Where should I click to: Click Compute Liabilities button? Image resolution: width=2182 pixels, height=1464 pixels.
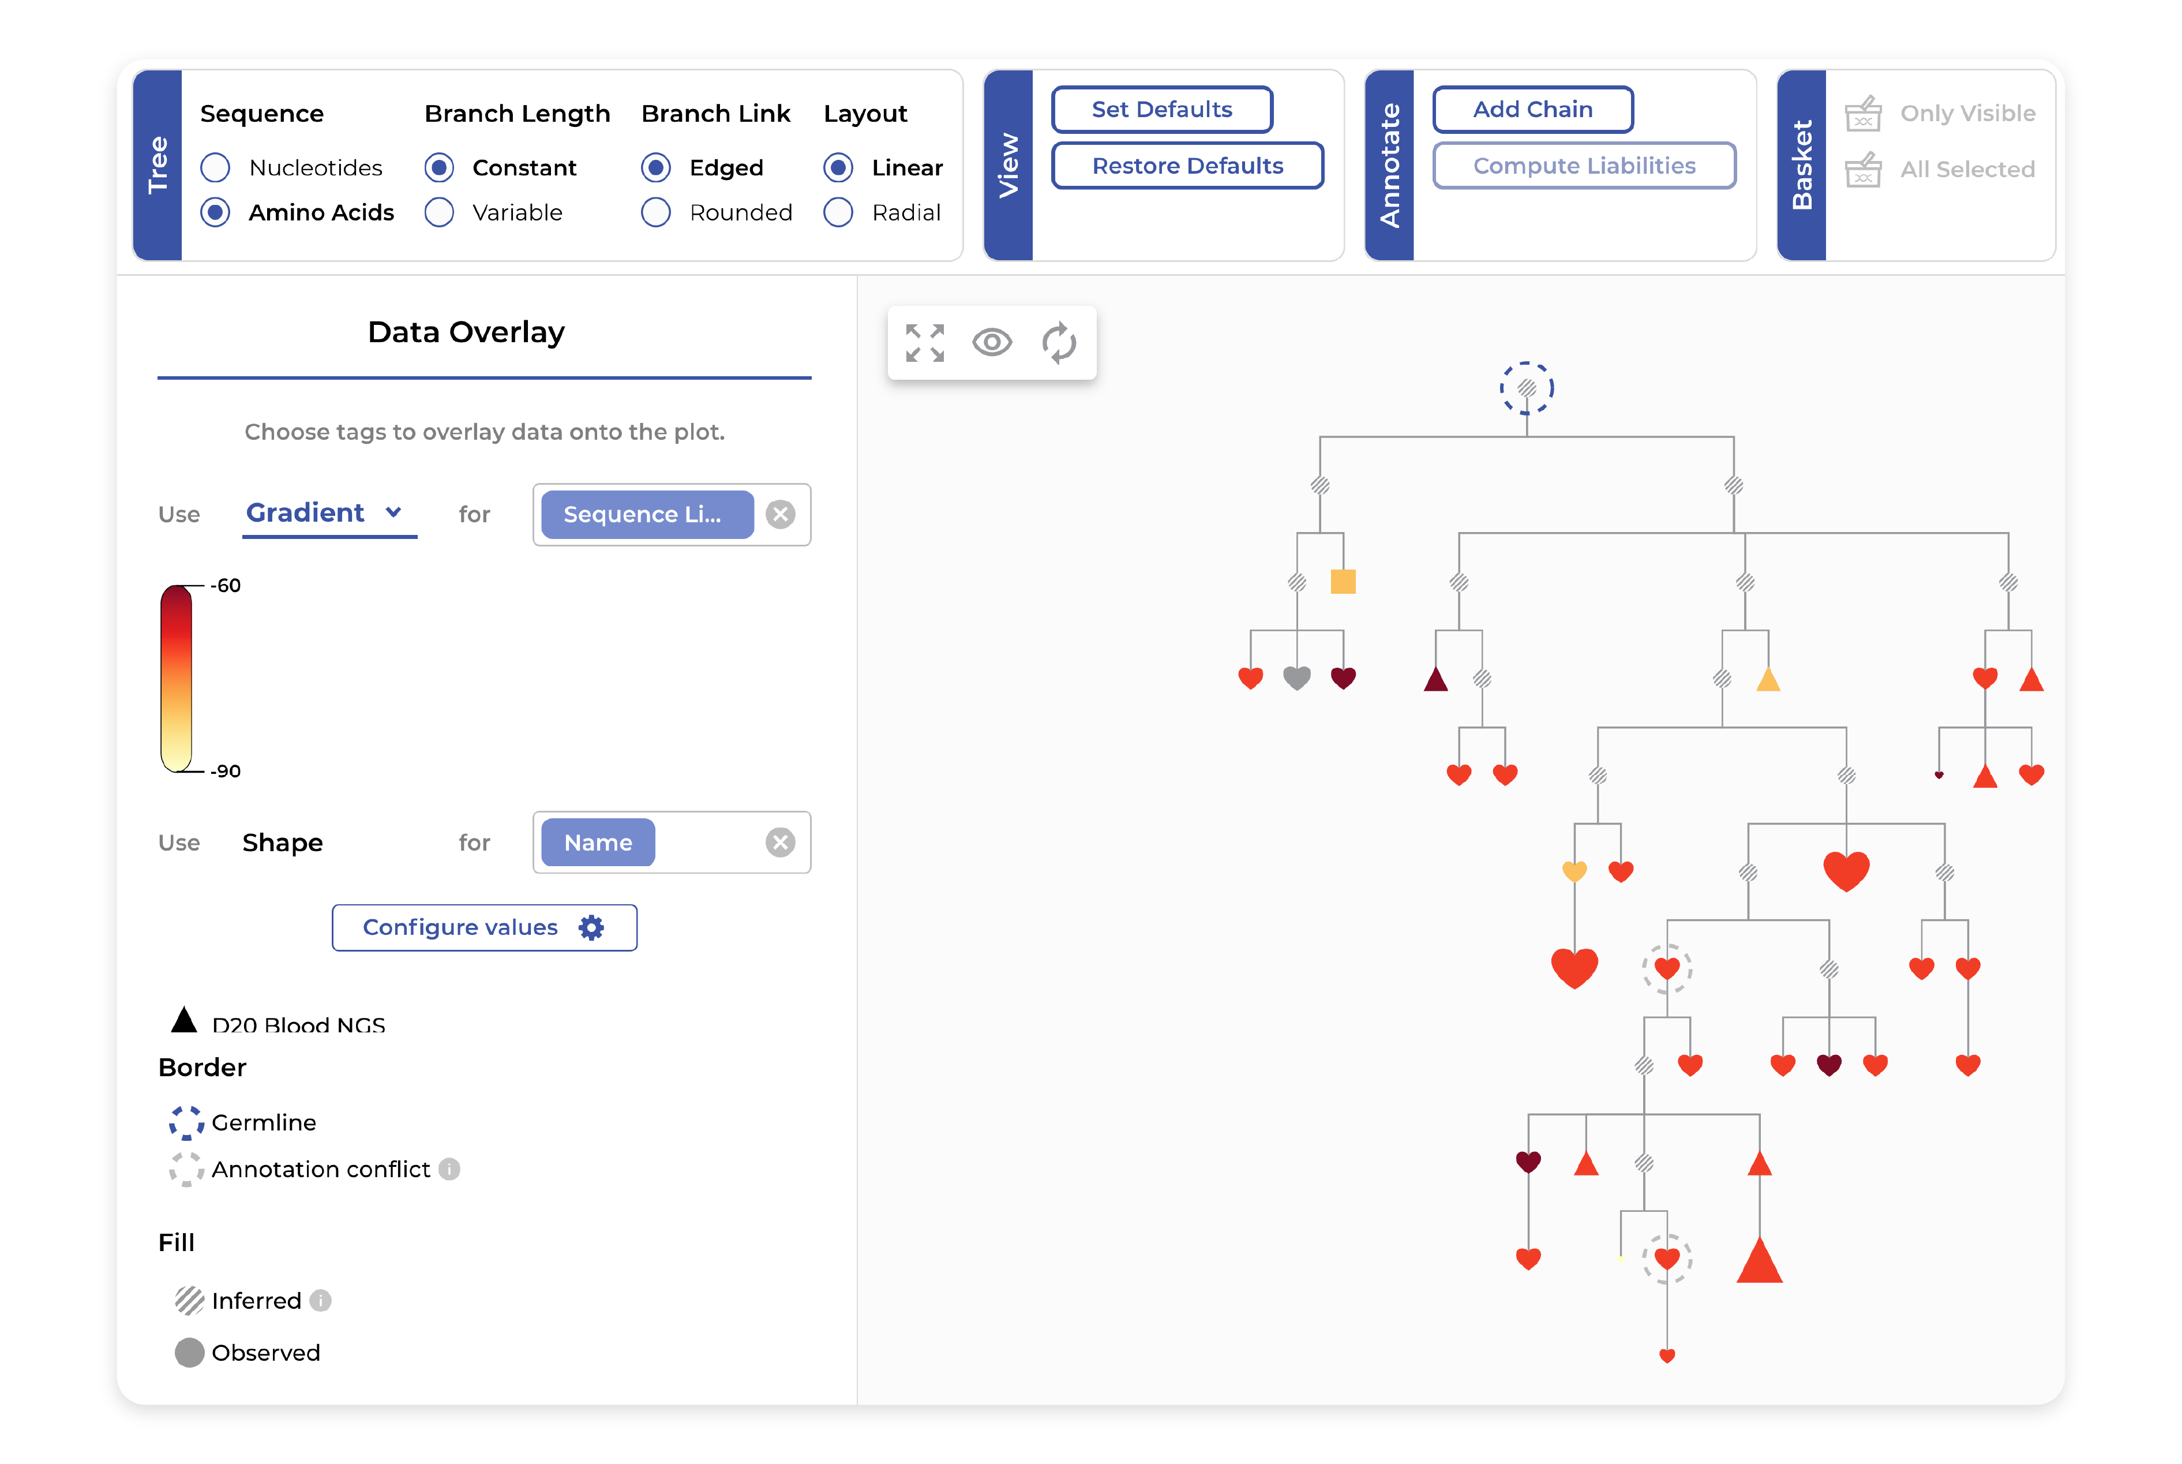tap(1584, 165)
